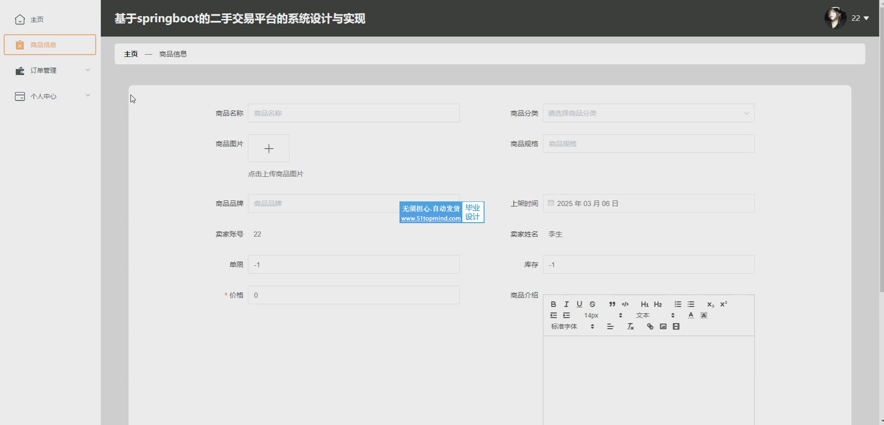
Task: Click the insert link icon
Action: pyautogui.click(x=650, y=327)
